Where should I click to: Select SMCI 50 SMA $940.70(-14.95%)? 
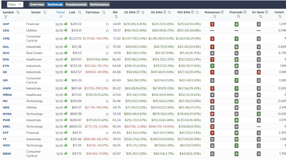click(161, 126)
